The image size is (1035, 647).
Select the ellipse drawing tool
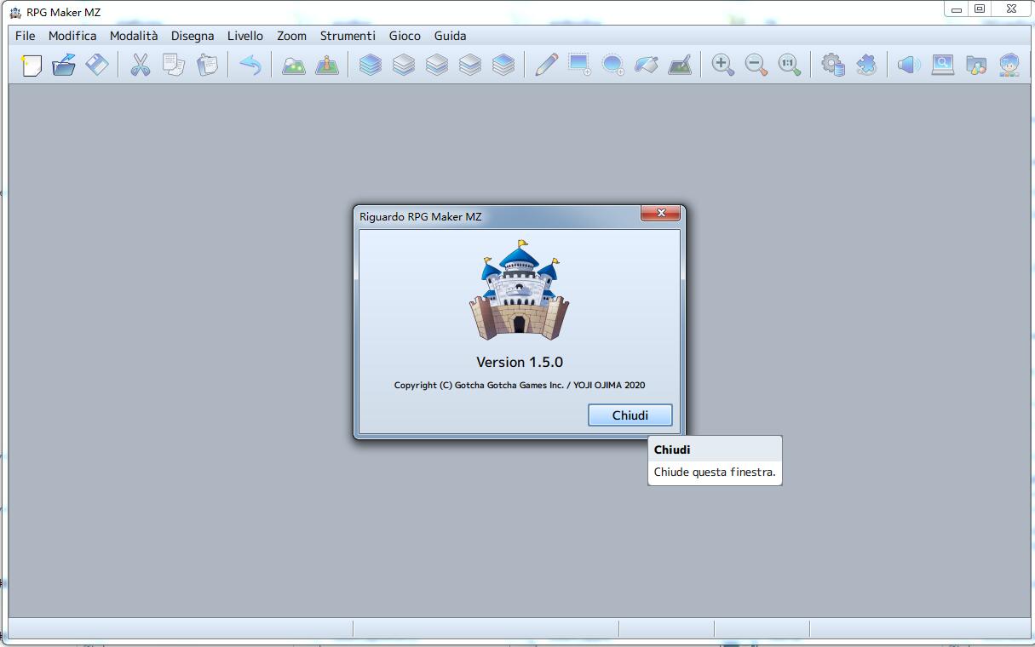612,65
